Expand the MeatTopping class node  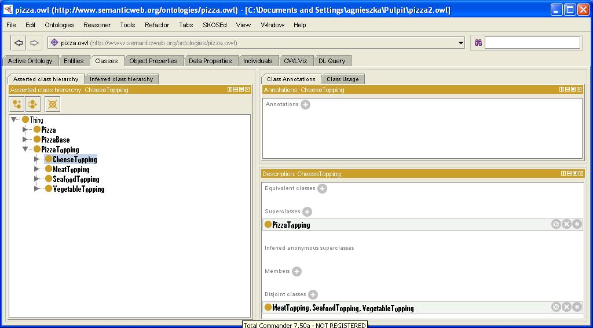(x=36, y=169)
